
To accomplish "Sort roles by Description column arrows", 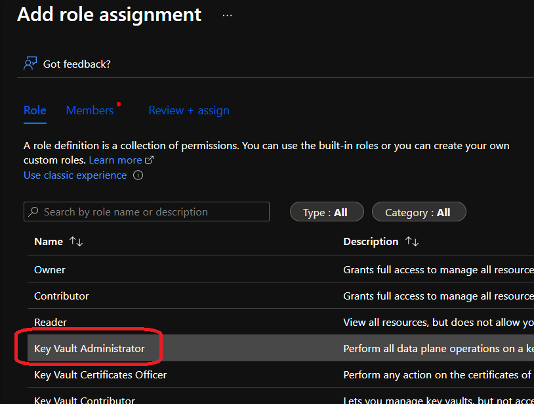I will [412, 242].
